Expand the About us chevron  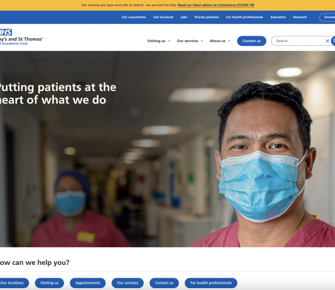(229, 41)
